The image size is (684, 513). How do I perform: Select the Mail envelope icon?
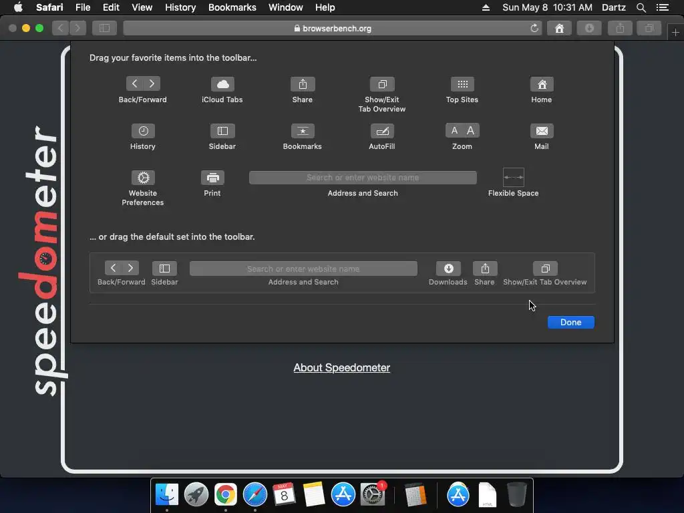(x=542, y=131)
